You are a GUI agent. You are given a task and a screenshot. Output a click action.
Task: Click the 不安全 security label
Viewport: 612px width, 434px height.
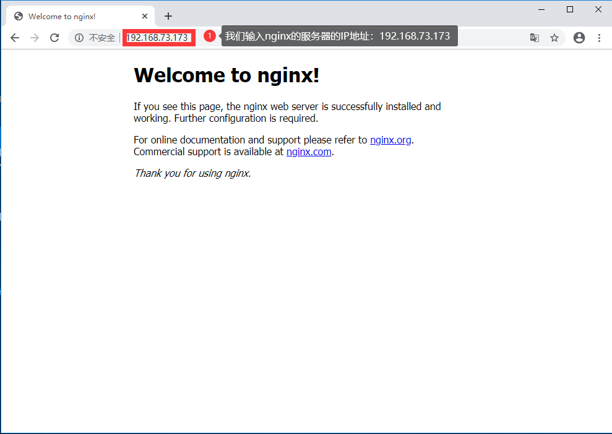click(x=102, y=38)
